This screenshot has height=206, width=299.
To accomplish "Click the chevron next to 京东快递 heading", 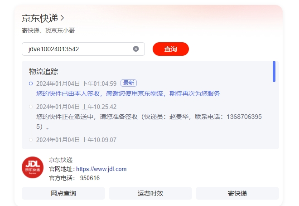I will point(62,18).
